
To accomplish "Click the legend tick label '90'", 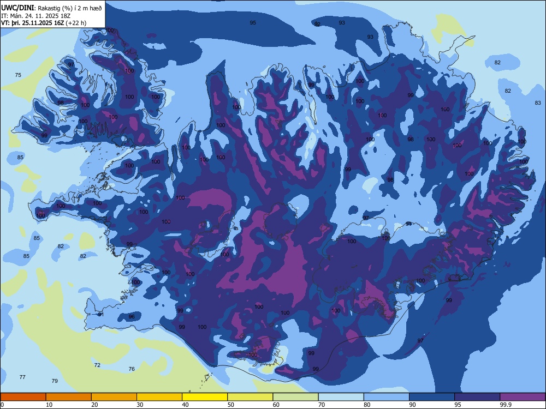I will (x=413, y=405).
